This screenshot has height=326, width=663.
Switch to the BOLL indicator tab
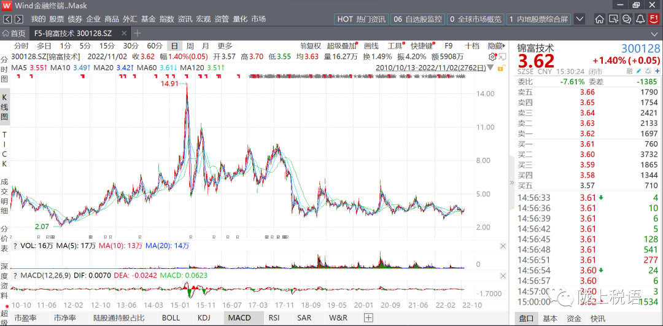coord(171,318)
